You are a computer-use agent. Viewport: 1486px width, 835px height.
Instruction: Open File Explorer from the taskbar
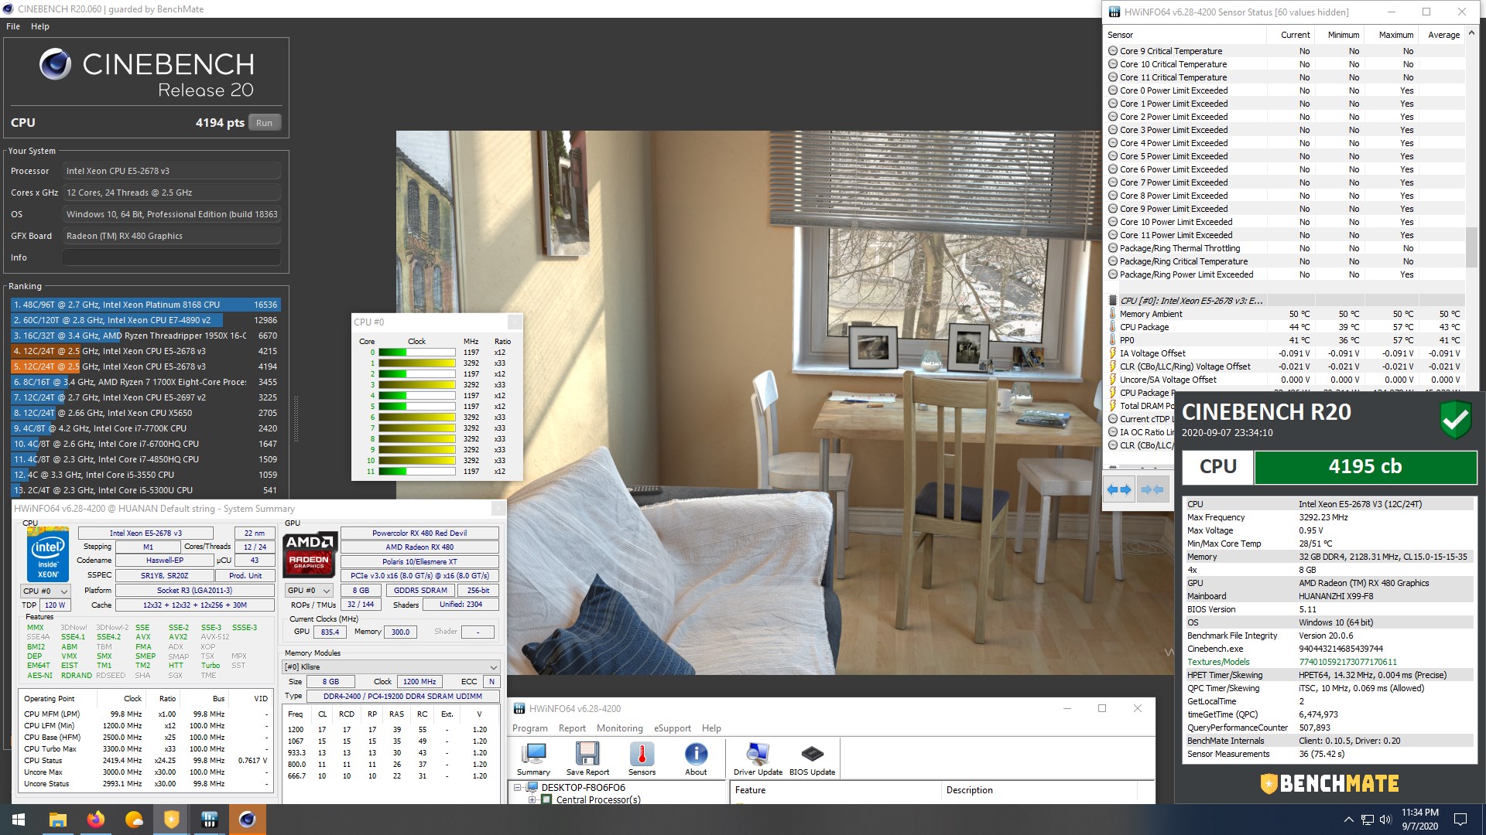(57, 820)
